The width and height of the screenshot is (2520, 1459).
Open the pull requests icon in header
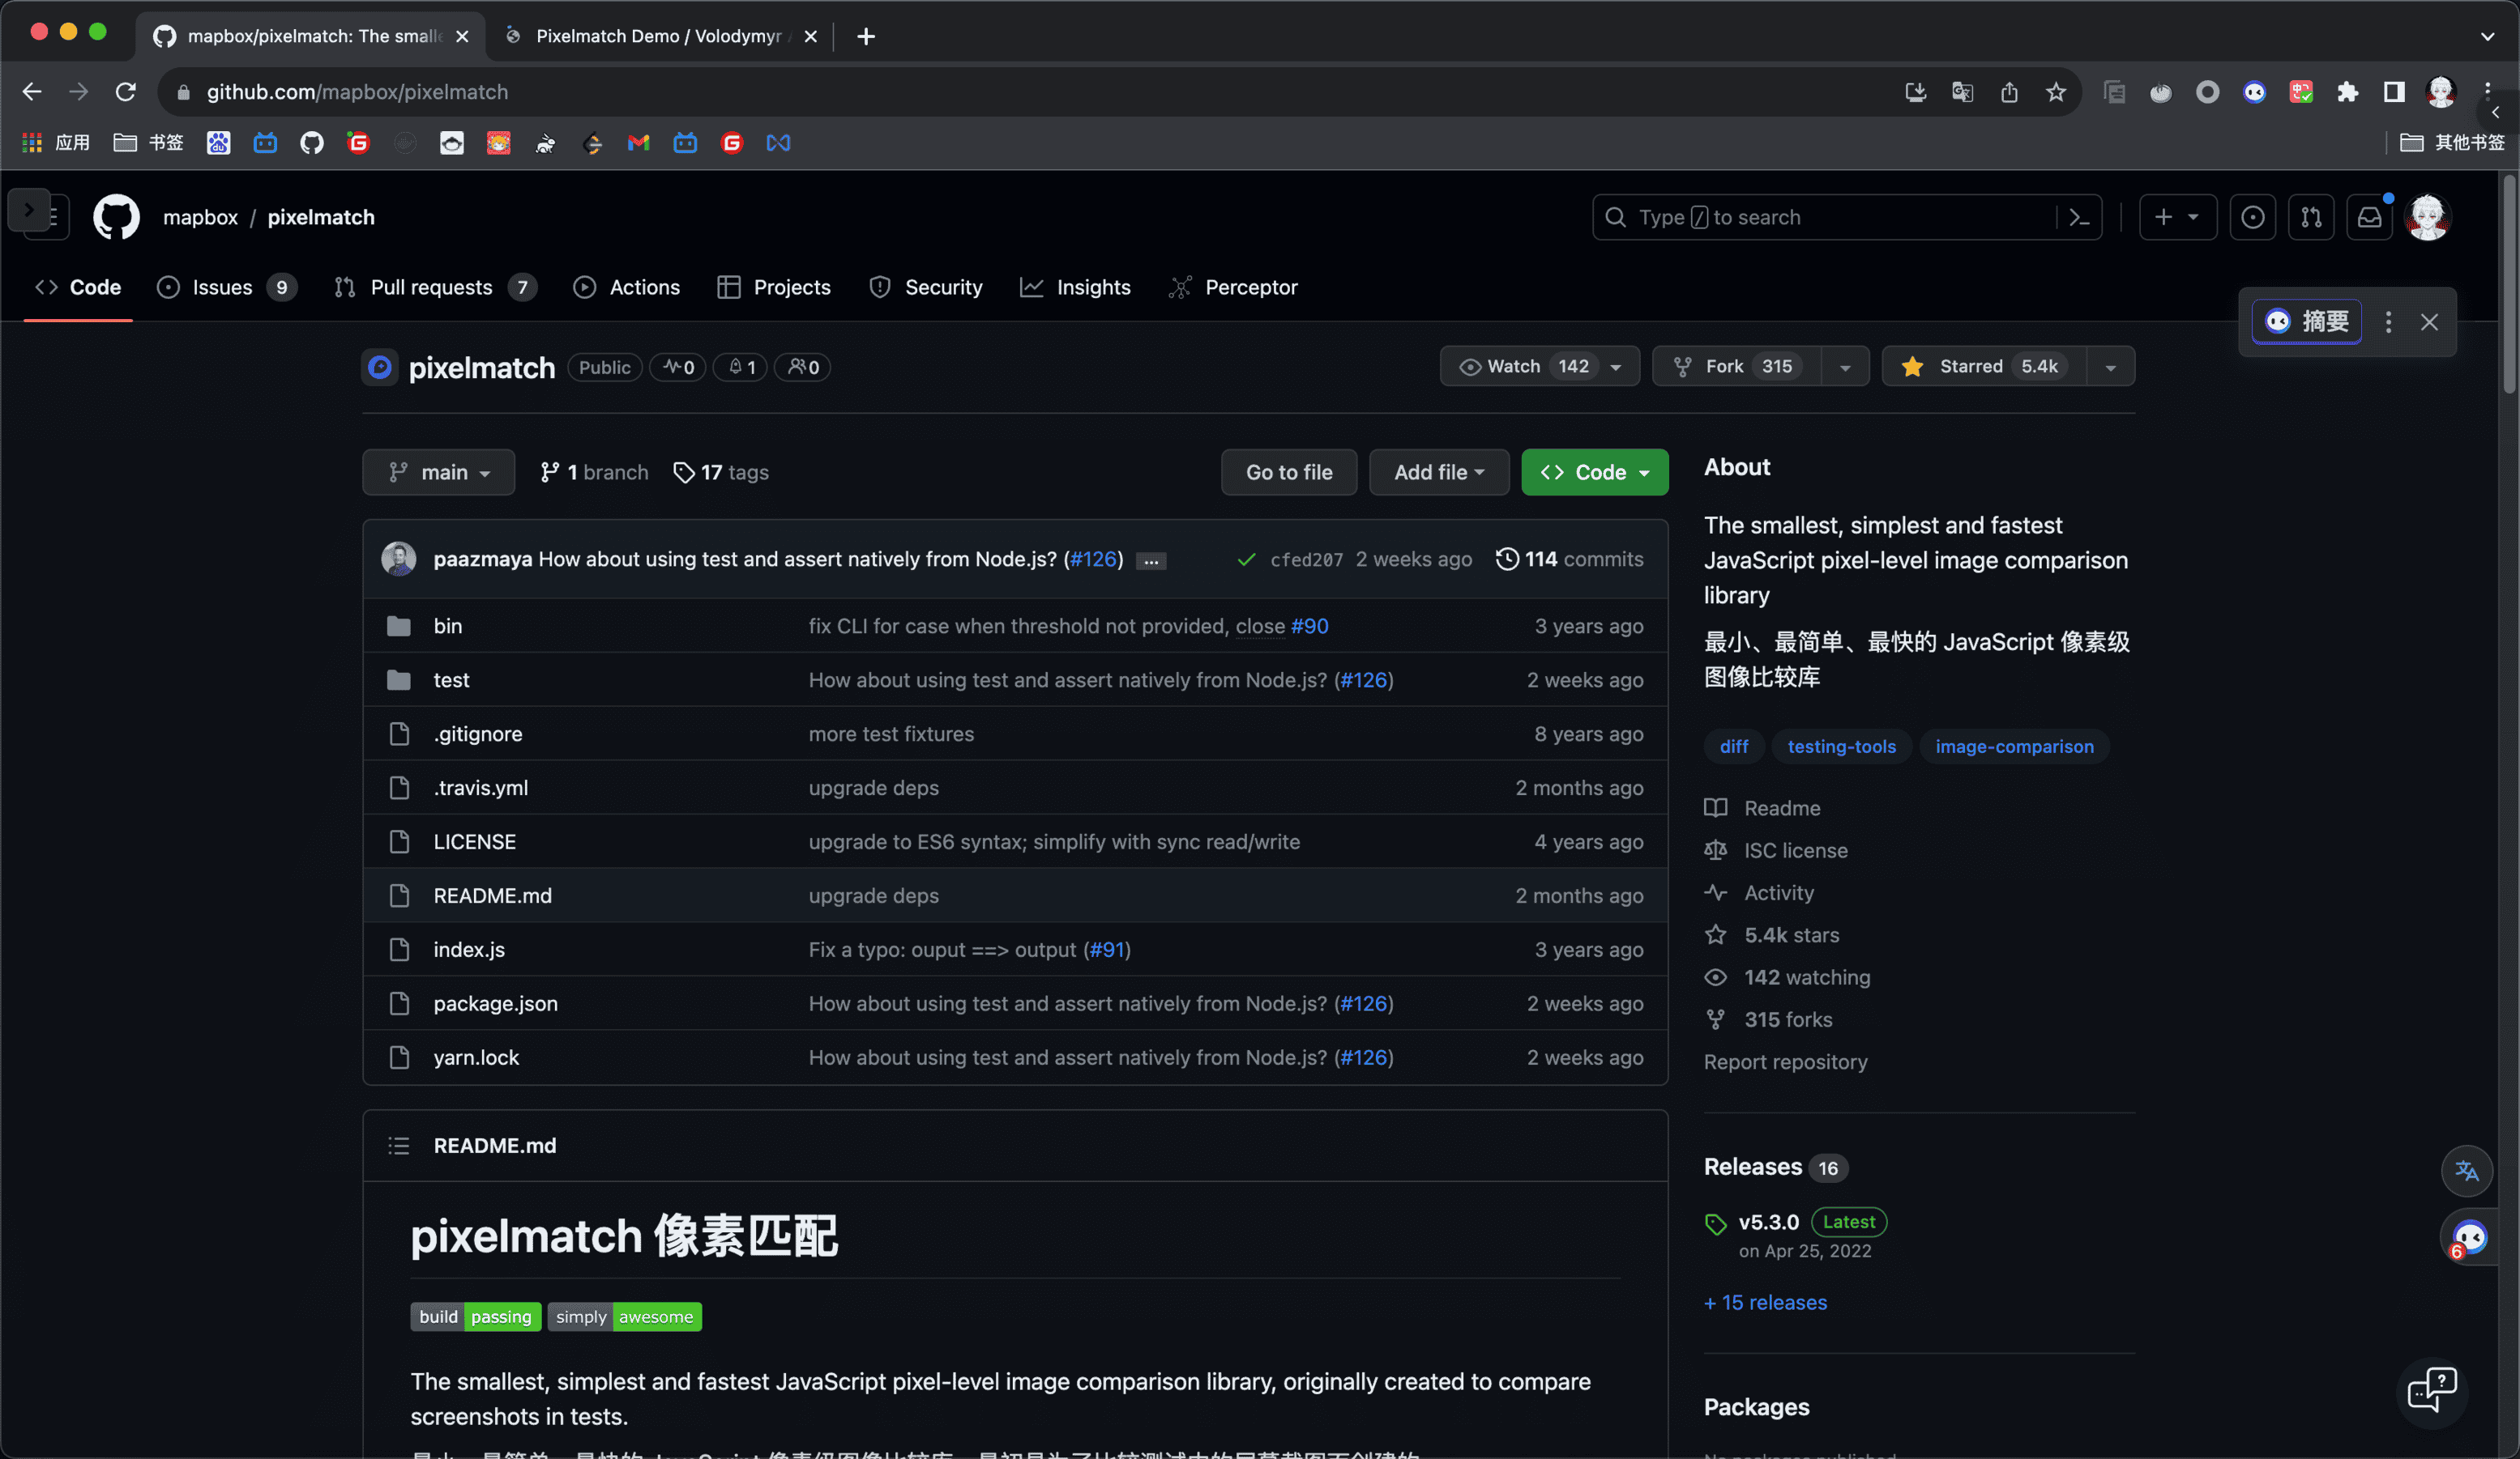point(2311,217)
